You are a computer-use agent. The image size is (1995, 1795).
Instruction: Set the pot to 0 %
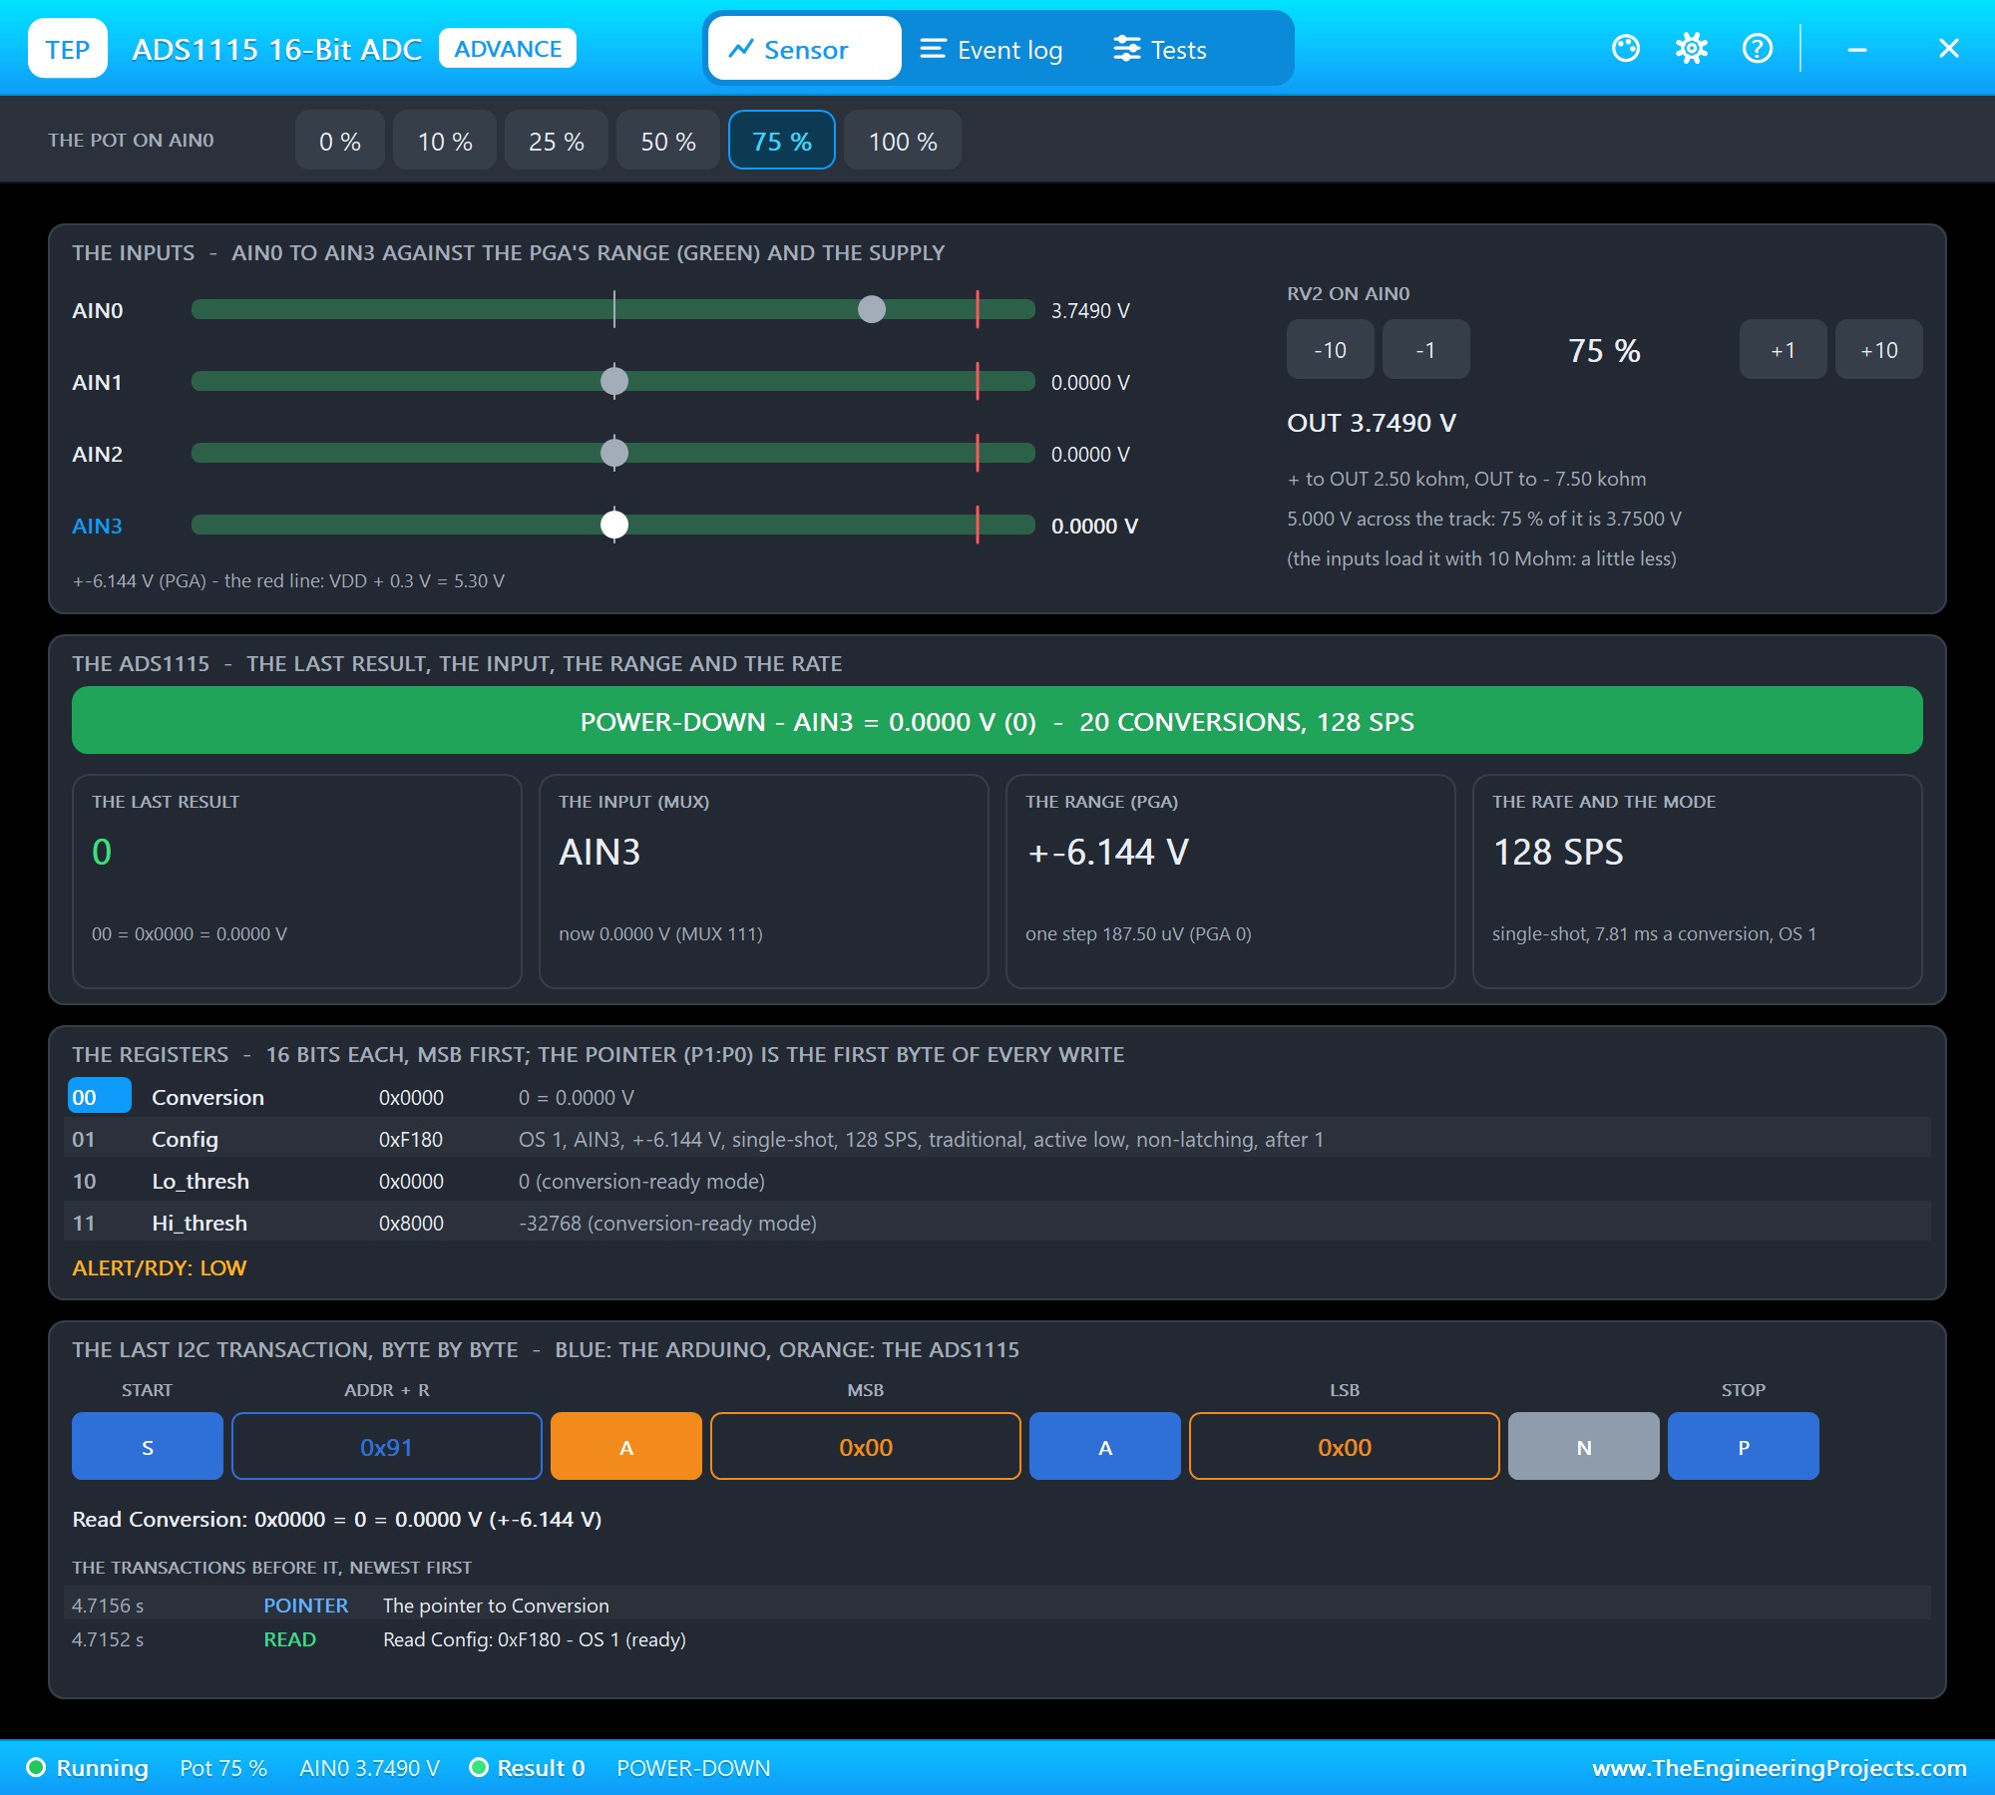[x=340, y=141]
